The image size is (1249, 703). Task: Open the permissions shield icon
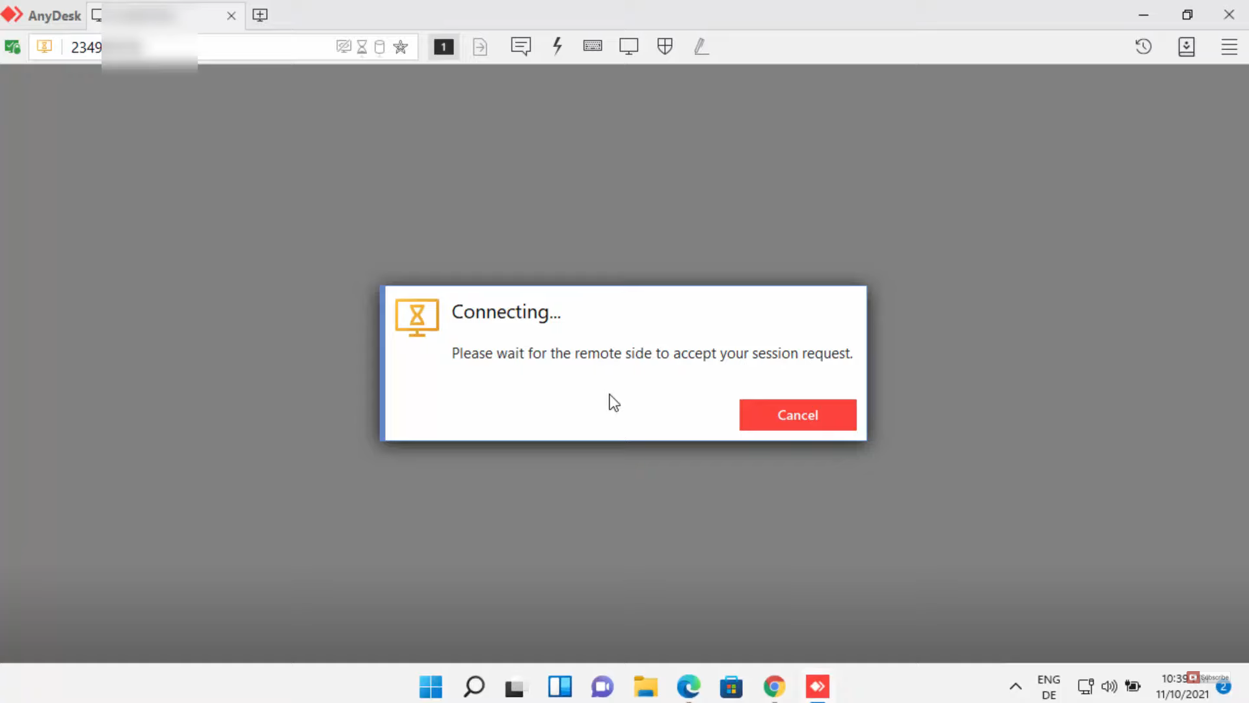click(x=665, y=47)
